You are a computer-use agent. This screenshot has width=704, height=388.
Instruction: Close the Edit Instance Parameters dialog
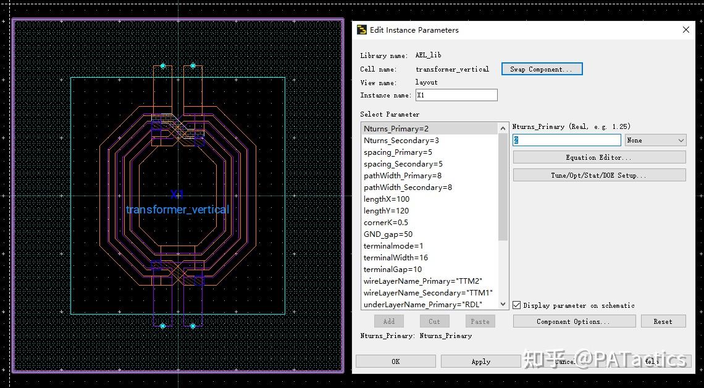pyautogui.click(x=685, y=30)
